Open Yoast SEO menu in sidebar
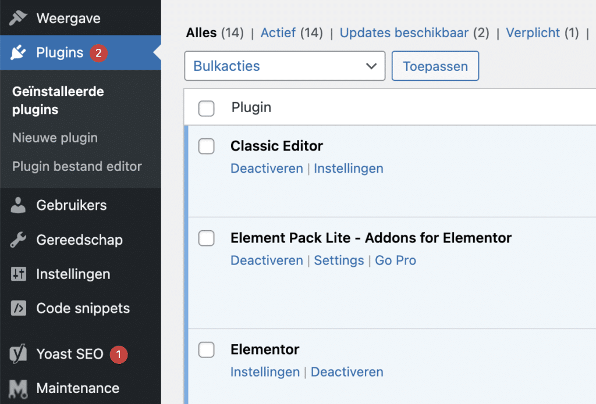Viewport: 596px width, 404px height. (80, 354)
